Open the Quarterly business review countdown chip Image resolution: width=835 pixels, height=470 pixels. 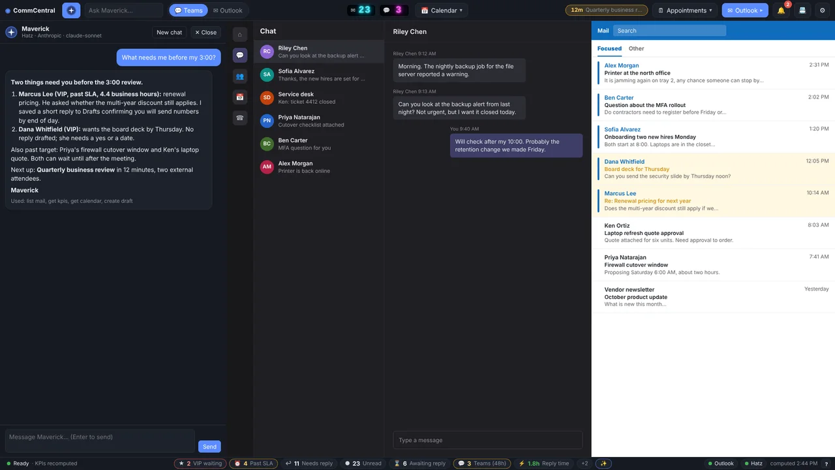pos(607,10)
